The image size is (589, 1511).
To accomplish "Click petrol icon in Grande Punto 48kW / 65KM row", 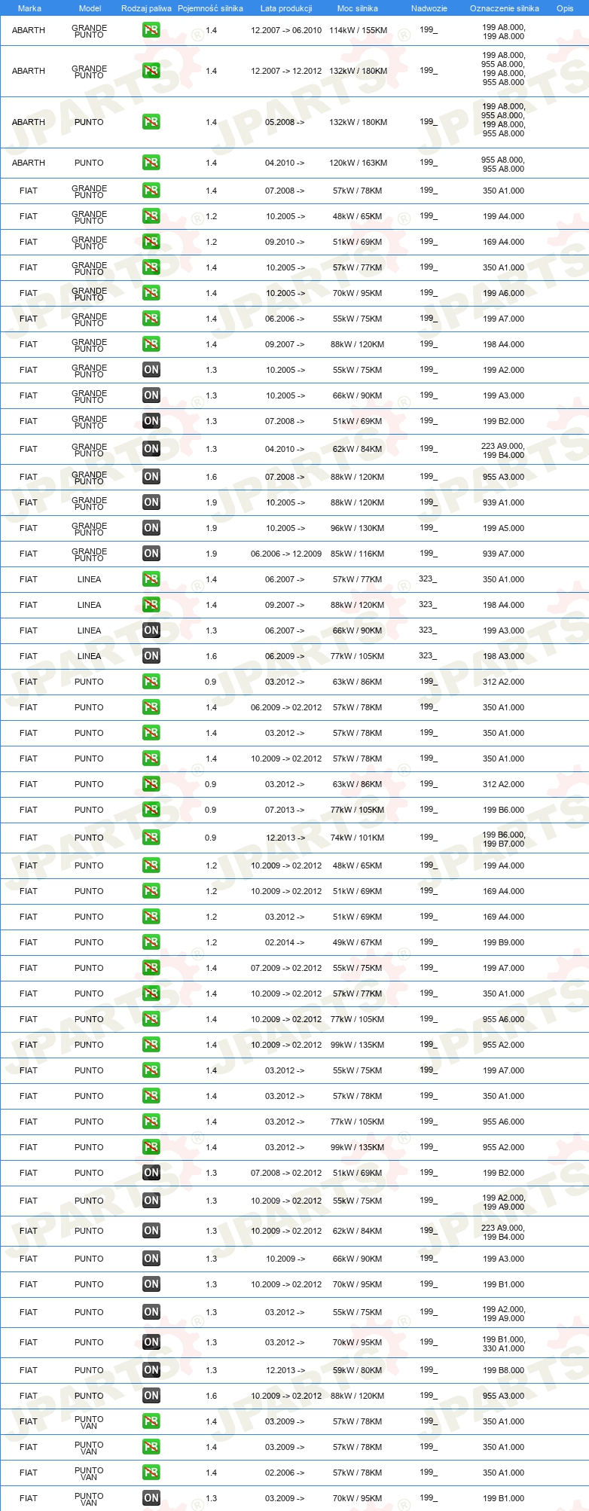I will (x=151, y=216).
